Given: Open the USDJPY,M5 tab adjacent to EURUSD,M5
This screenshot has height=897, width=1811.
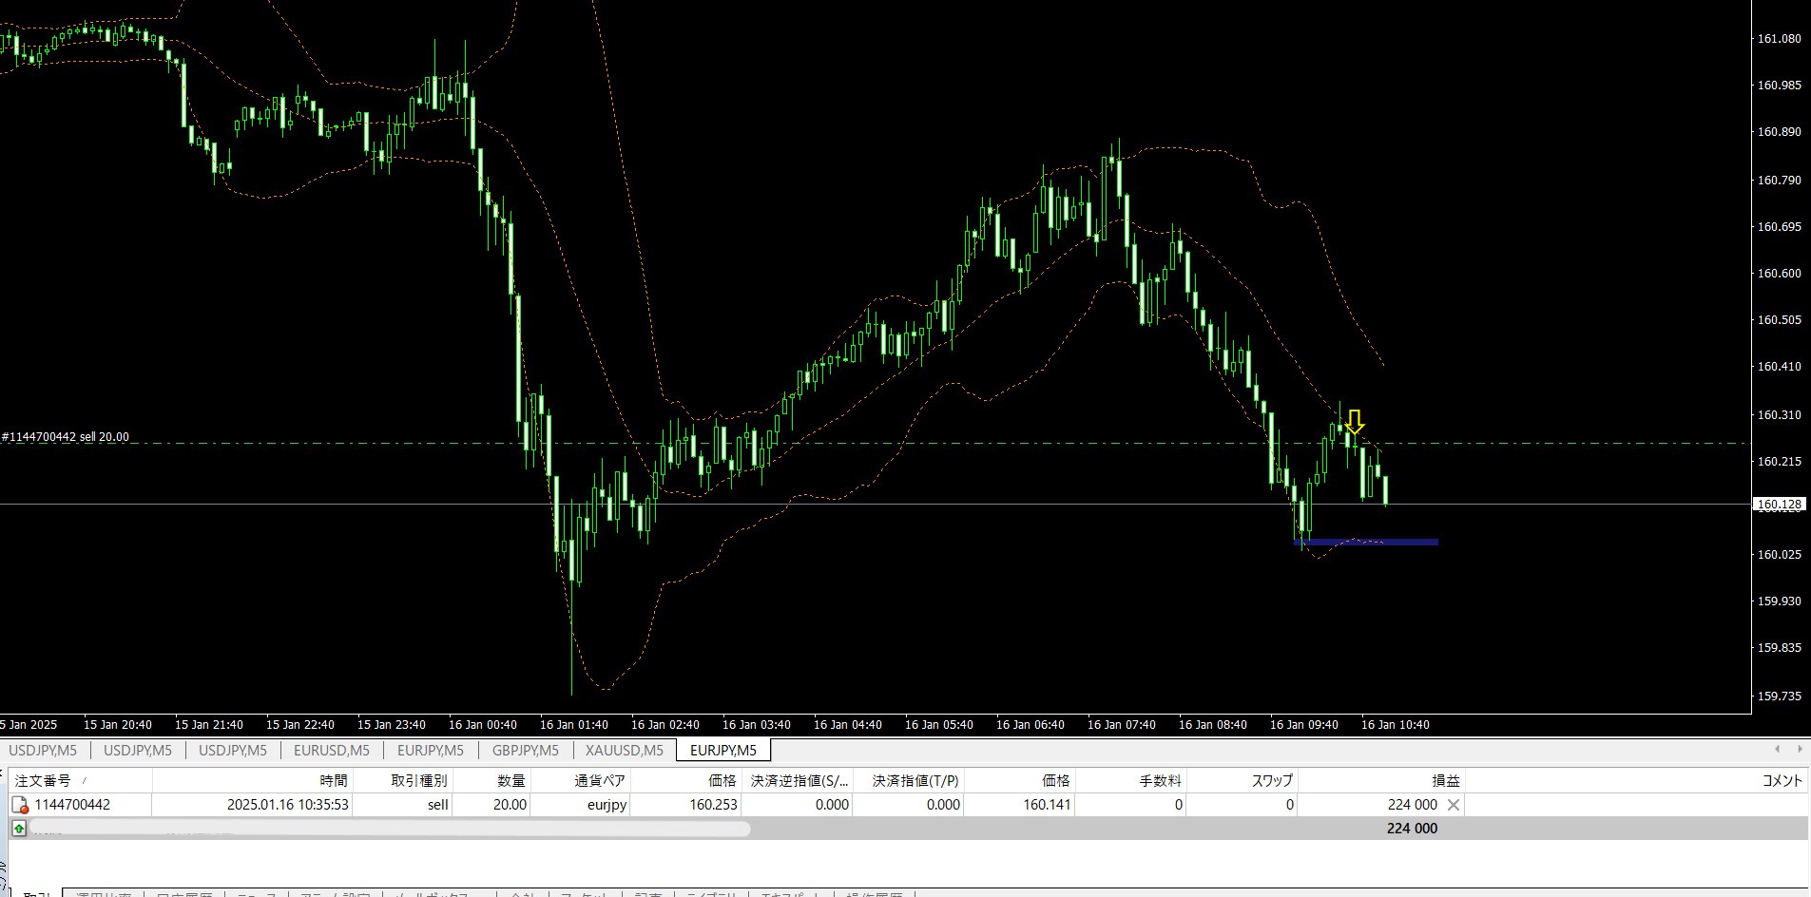Looking at the screenshot, I should [x=233, y=751].
